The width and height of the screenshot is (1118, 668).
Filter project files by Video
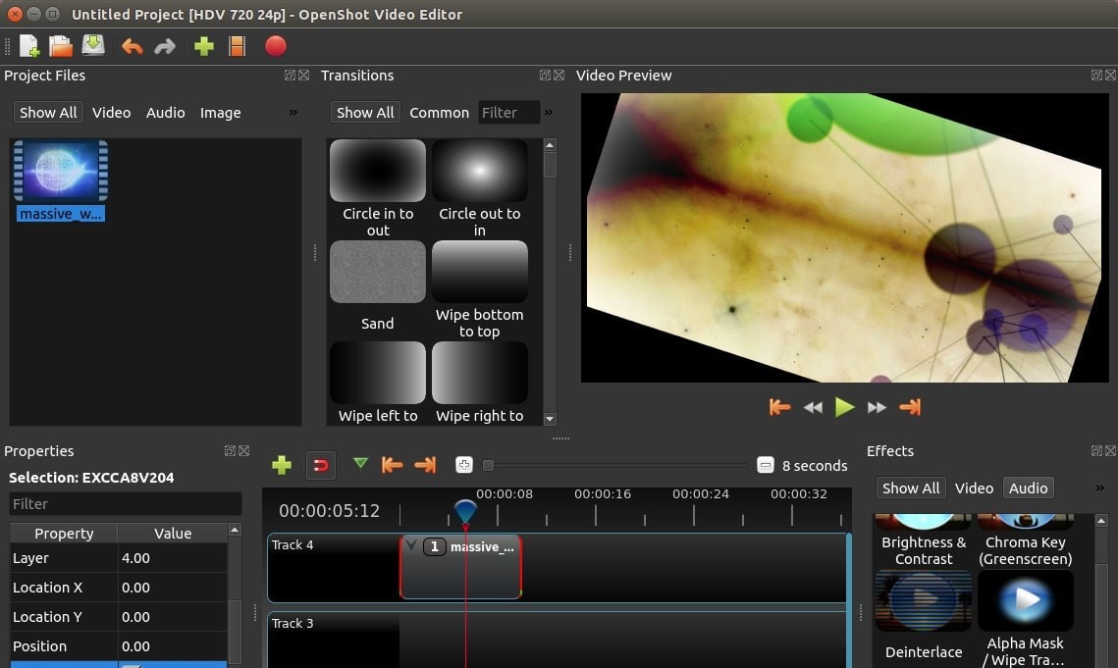click(111, 113)
